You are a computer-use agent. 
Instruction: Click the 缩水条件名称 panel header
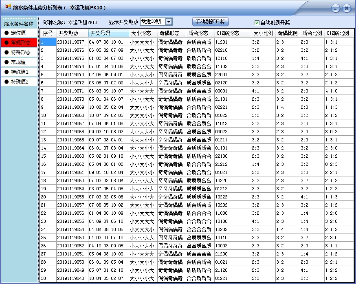[18, 24]
